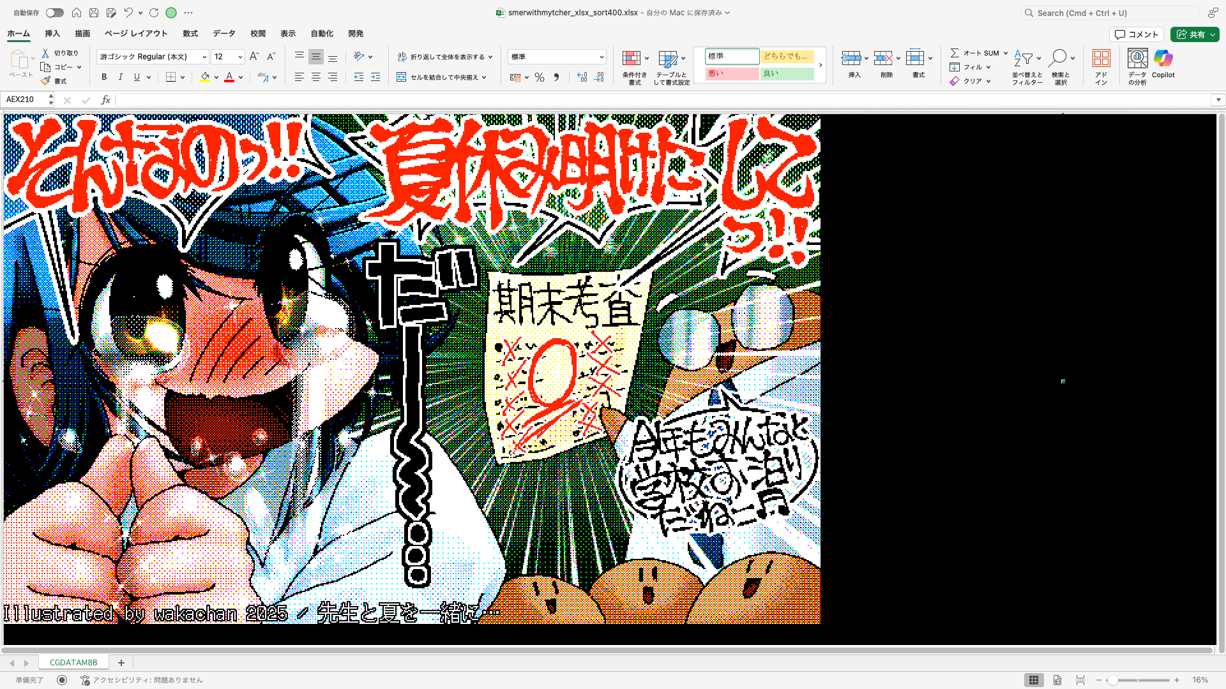Screen dimensions: 1226x689
Task: Open the フィル dropdown arrow
Action: click(x=988, y=67)
